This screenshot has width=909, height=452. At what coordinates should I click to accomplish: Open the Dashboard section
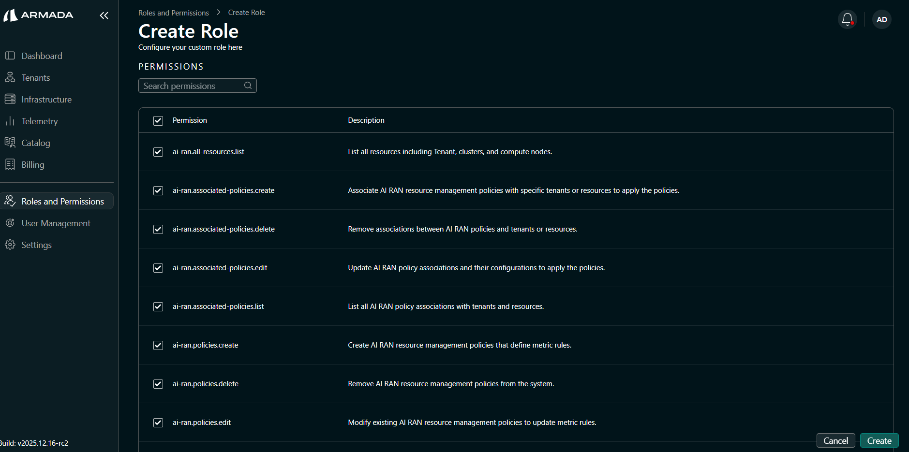click(41, 56)
